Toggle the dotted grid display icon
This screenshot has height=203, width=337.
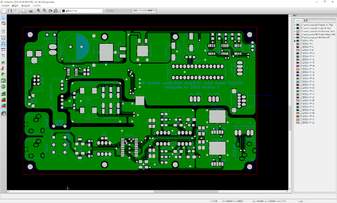pos(3,31)
